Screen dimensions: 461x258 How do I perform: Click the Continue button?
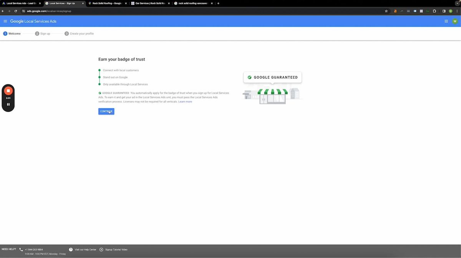click(x=106, y=111)
